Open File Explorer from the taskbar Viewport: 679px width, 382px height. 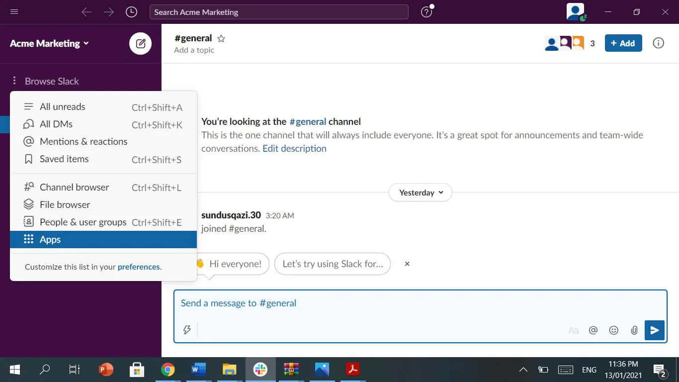click(229, 370)
